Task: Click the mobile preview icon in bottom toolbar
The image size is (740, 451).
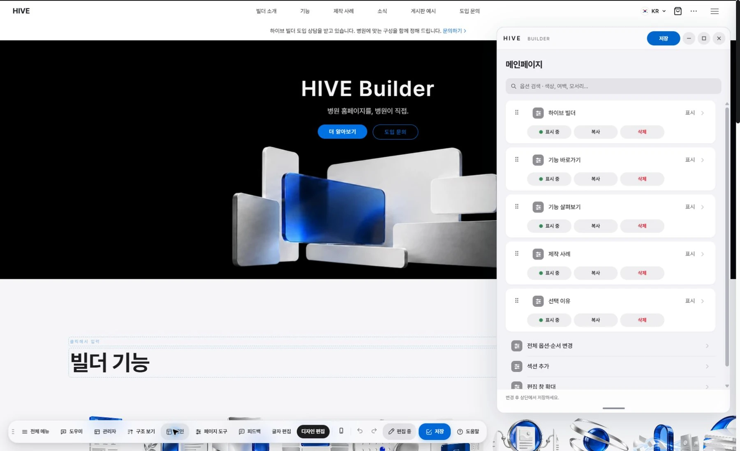Action: tap(341, 431)
